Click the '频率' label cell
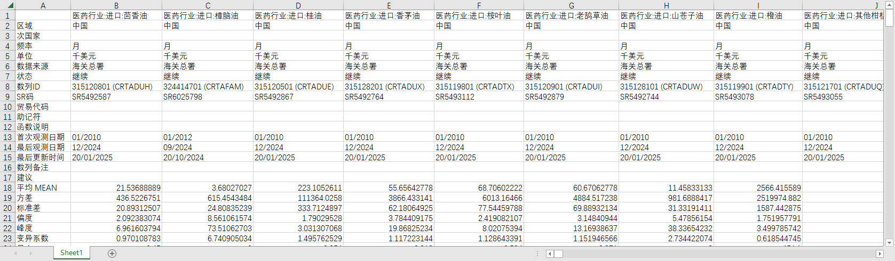Screen dimensions: 895x261 (x=43, y=46)
